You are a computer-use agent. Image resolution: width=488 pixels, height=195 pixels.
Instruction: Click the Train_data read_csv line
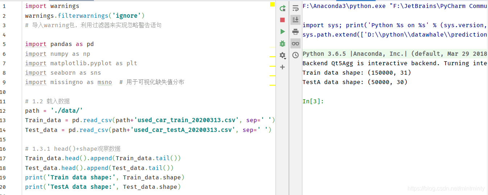(x=150, y=120)
